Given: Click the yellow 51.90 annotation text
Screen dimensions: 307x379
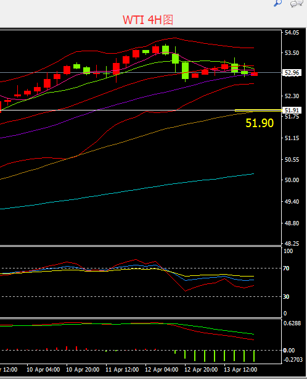Looking at the screenshot, I should pos(260,123).
